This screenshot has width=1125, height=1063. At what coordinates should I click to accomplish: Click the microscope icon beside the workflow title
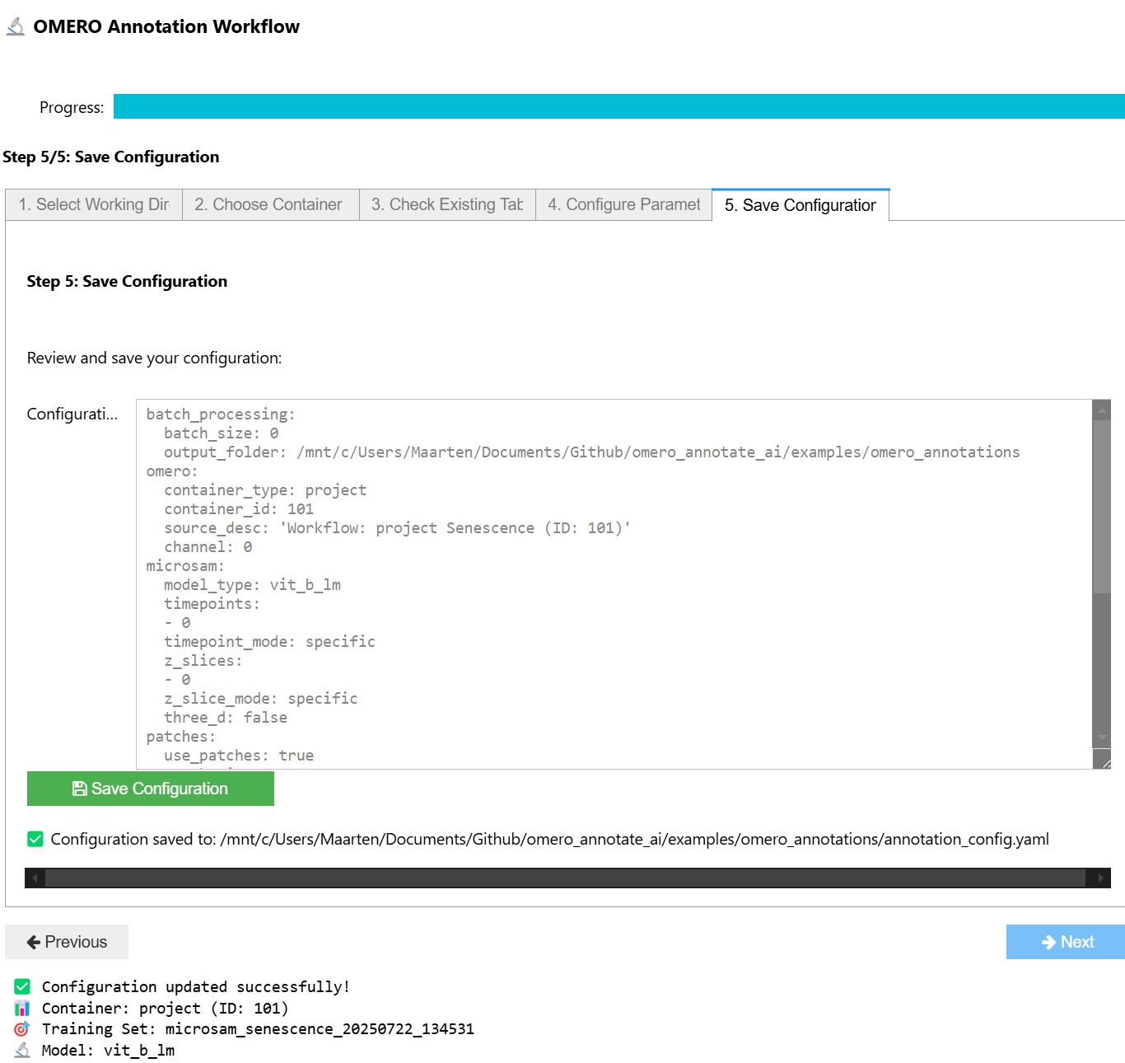pyautogui.click(x=16, y=27)
